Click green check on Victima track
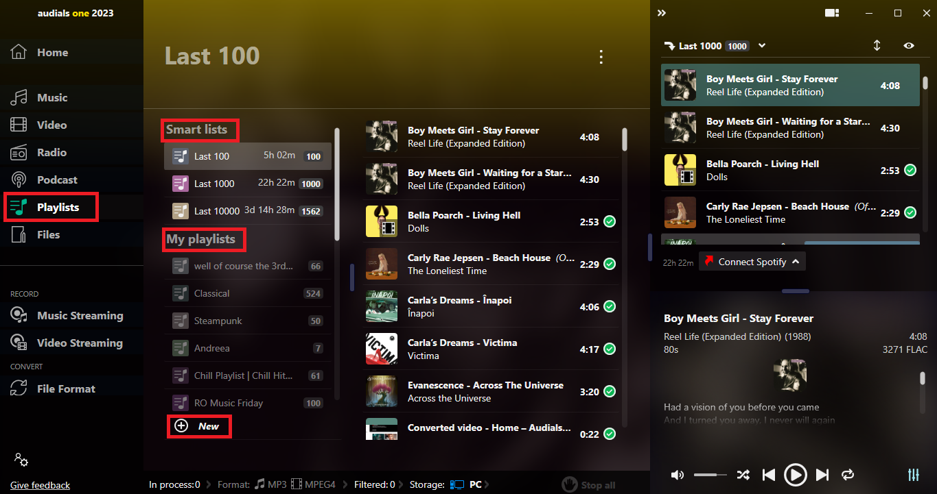The height and width of the screenshot is (494, 937). 609,349
